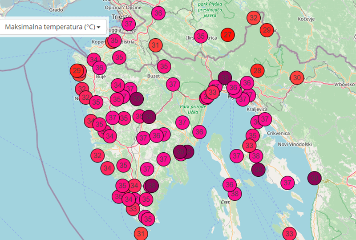Click the 36 marker near Opicina
This screenshot has height=240, width=356.
[x=158, y=13]
